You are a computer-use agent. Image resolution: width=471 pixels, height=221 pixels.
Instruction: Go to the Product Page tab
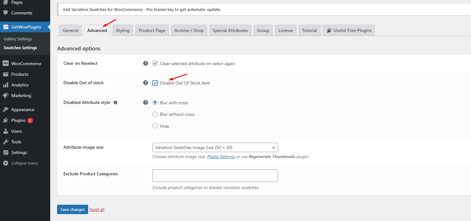point(152,30)
